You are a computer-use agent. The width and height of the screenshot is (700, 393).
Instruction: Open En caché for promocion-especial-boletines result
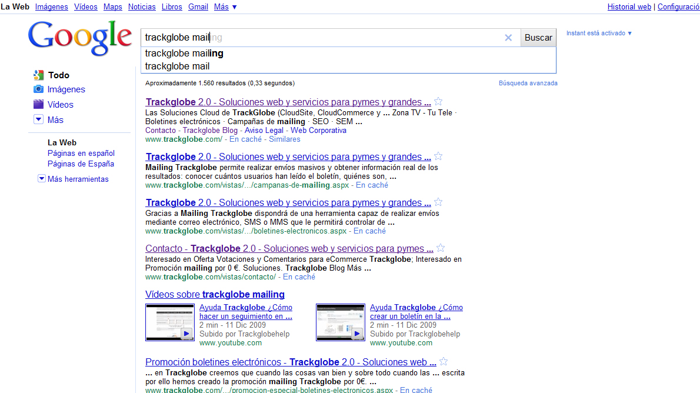click(x=416, y=390)
